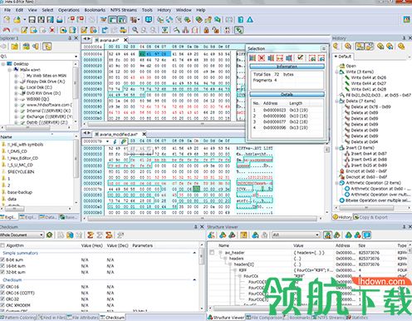Click the red X icon in Selection panel
Screen dimensions: 412x321
[x=262, y=57]
